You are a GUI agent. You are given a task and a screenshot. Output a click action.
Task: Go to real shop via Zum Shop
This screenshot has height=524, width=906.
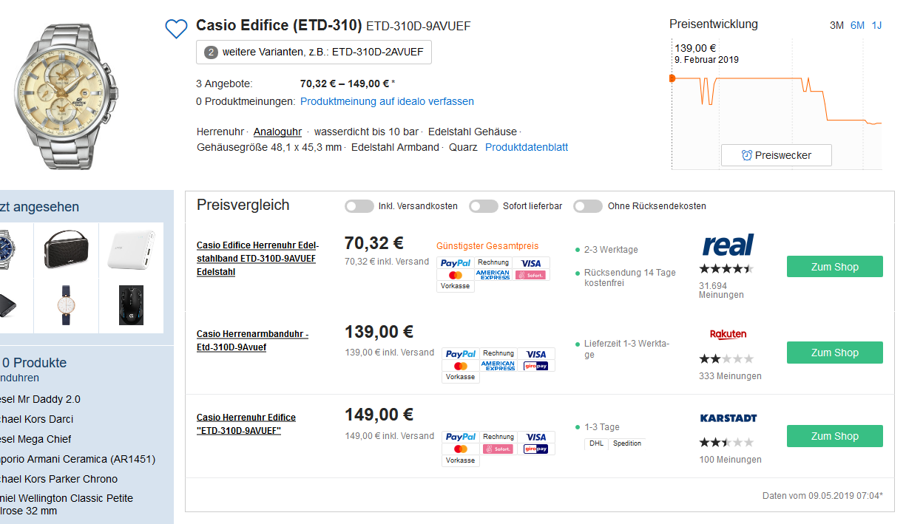coord(834,267)
